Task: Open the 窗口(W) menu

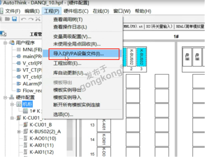Action: coord(122,11)
